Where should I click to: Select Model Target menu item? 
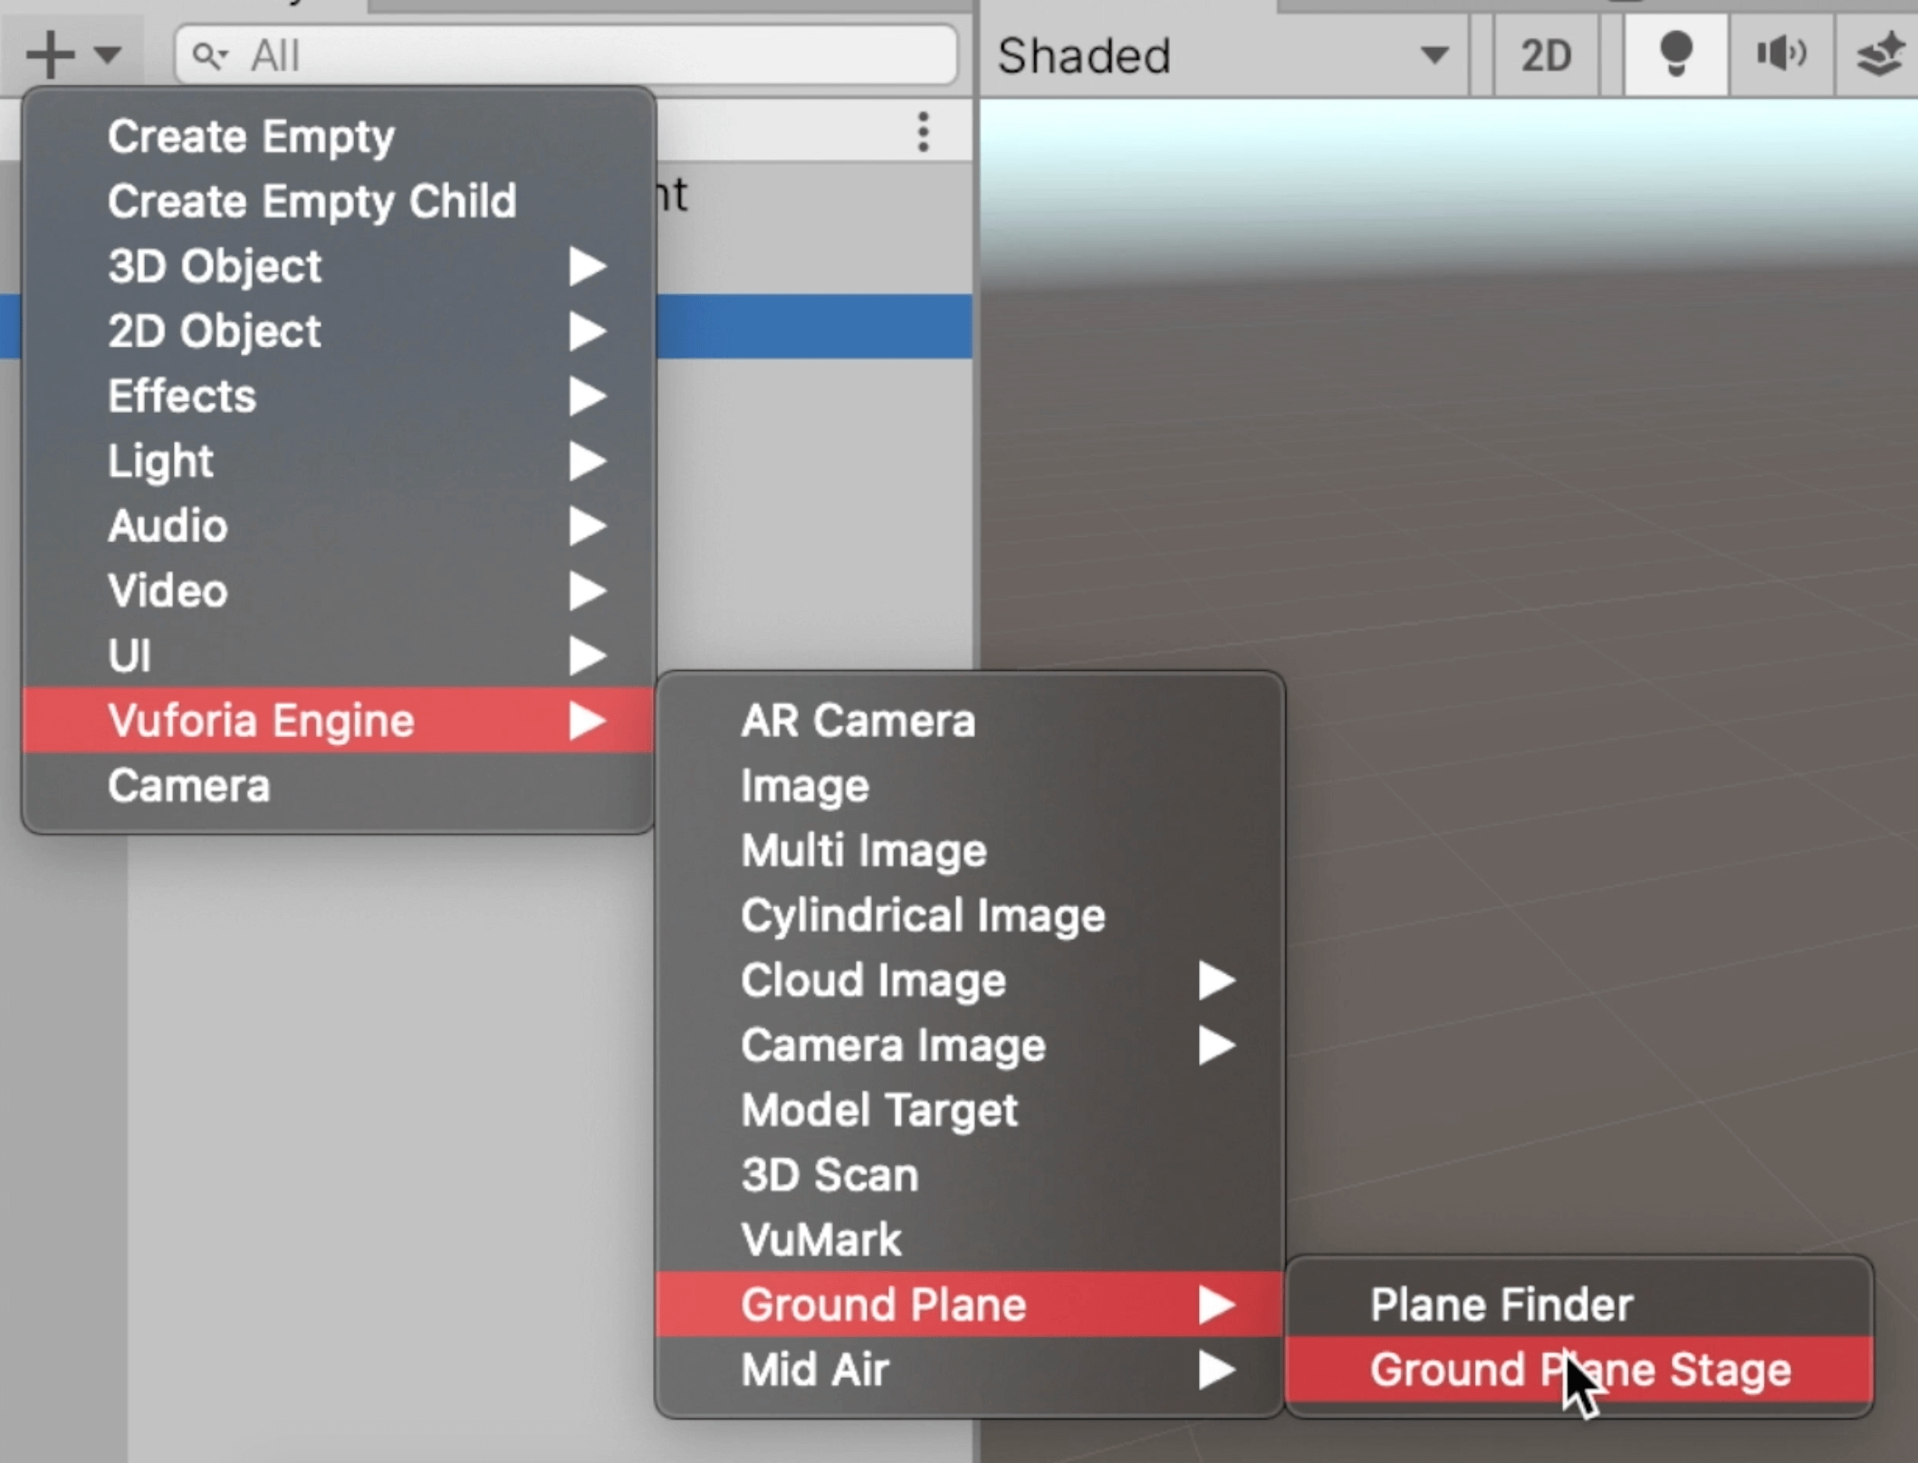coord(878,1110)
